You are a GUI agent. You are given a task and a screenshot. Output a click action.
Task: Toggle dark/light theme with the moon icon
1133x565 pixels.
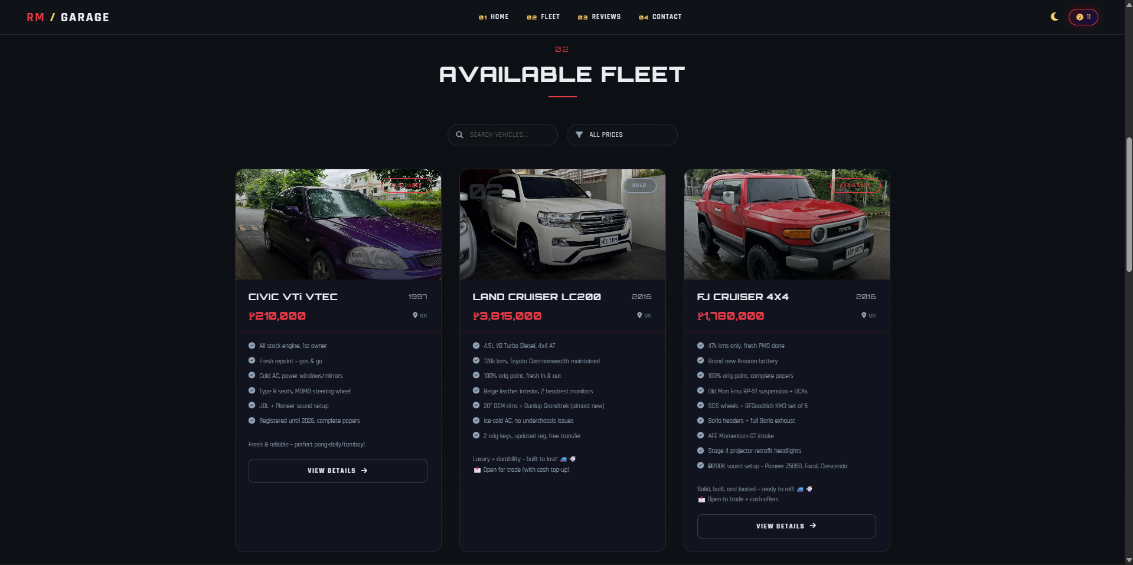click(x=1054, y=17)
